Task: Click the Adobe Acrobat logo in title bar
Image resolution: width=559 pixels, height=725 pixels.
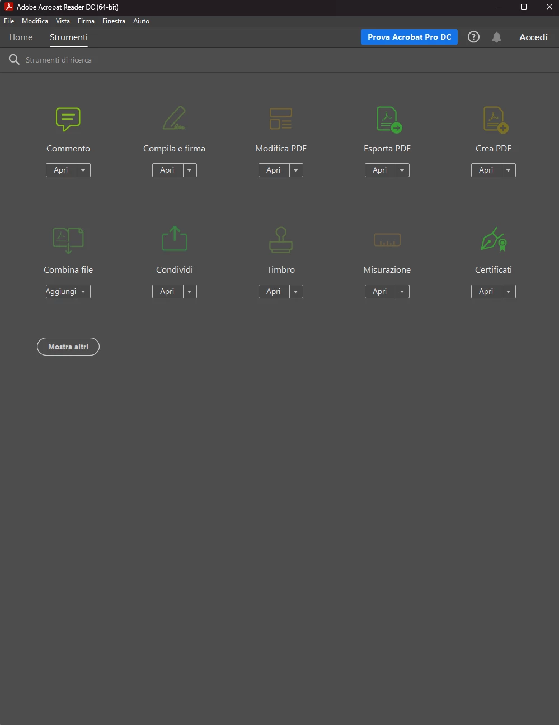Action: [8, 7]
